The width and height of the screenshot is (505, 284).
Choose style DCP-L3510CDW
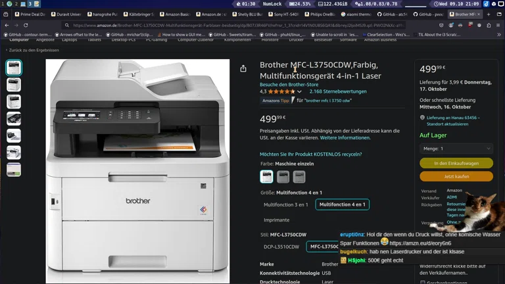pyautogui.click(x=281, y=247)
